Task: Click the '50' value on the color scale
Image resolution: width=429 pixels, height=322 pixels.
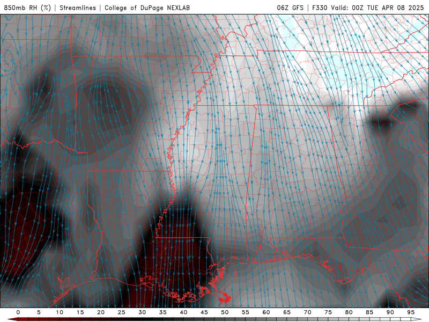Action: point(225,312)
